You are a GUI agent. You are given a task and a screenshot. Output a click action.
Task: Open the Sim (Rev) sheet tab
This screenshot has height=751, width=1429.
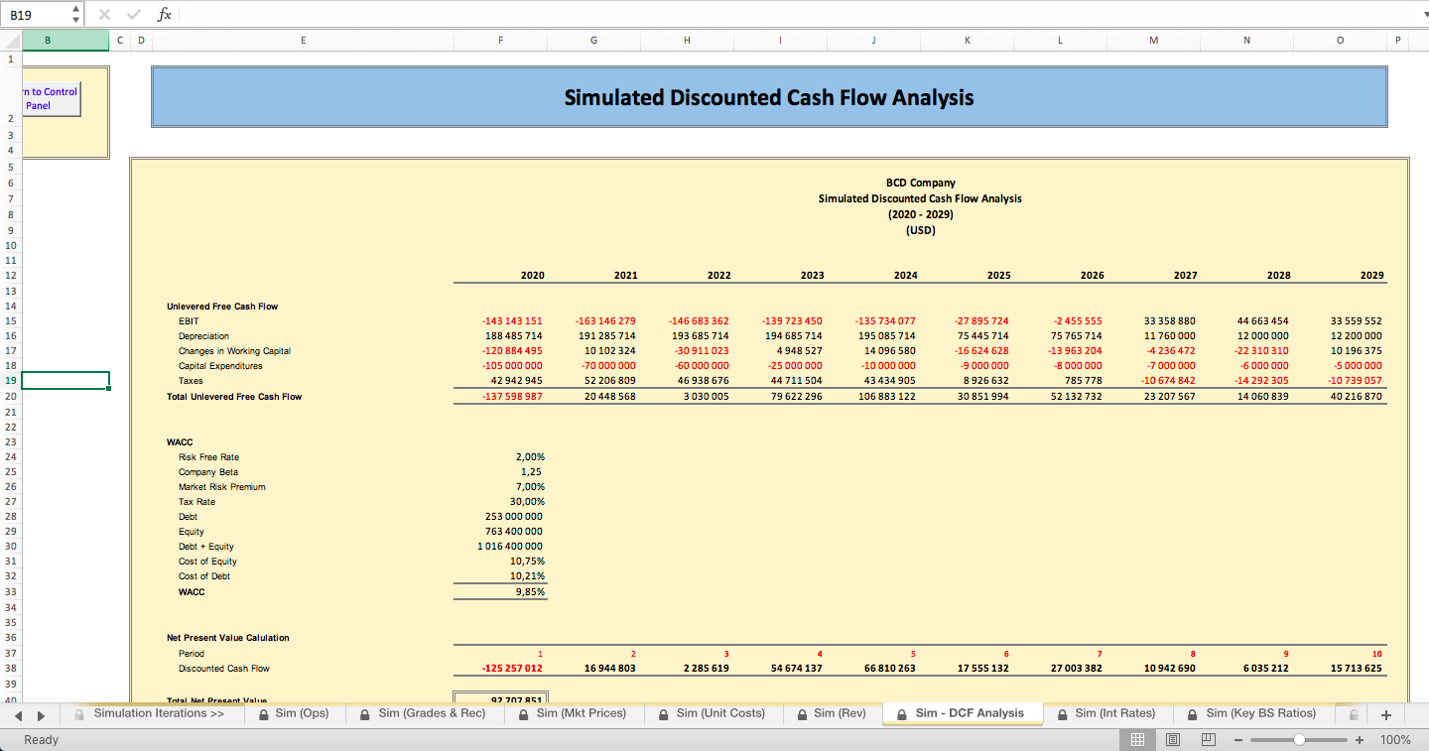click(832, 713)
